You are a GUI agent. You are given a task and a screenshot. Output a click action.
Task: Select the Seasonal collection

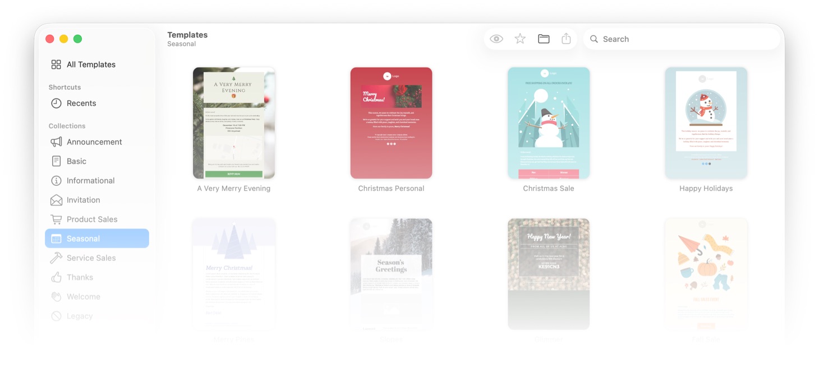83,239
